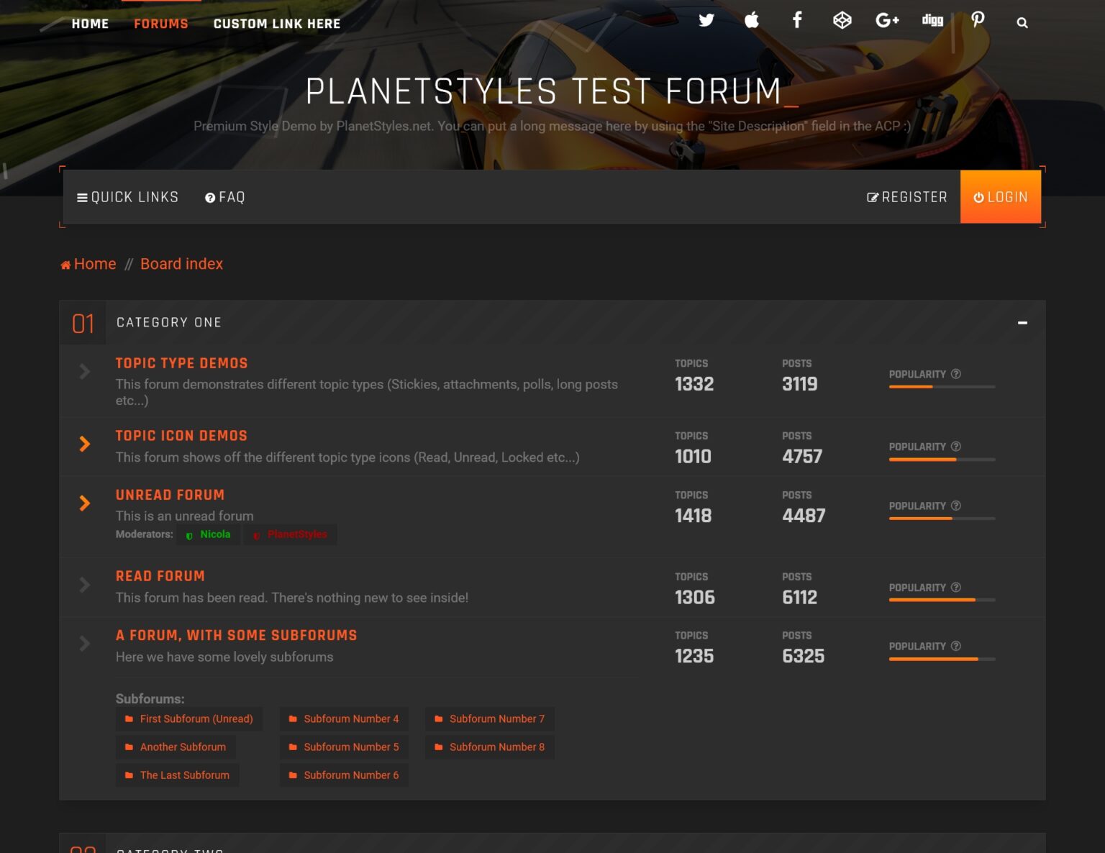Image resolution: width=1105 pixels, height=853 pixels.
Task: Open the Facebook social icon
Action: [797, 21]
